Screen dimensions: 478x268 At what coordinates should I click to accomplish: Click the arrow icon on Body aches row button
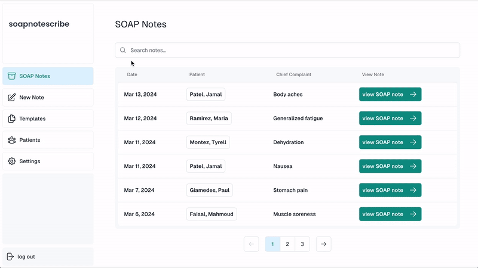pyautogui.click(x=413, y=94)
